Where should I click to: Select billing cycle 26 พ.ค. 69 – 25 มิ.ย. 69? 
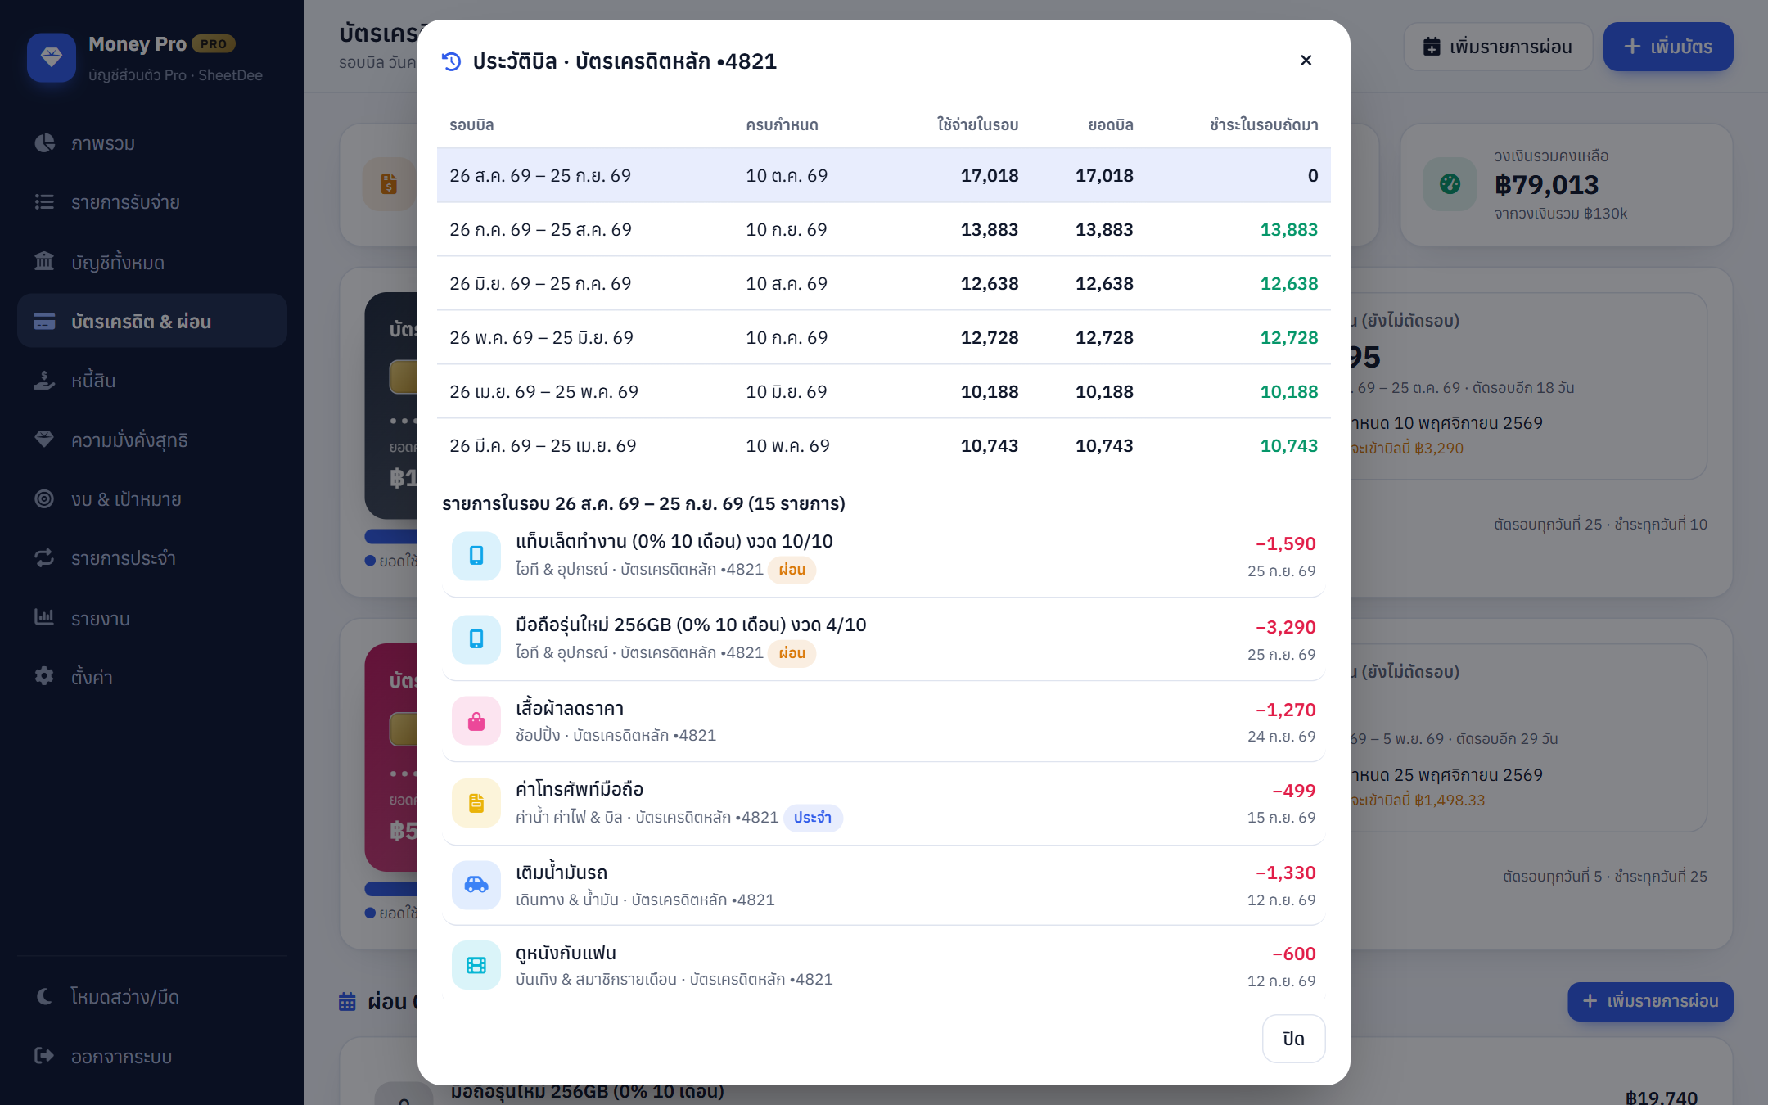(884, 337)
